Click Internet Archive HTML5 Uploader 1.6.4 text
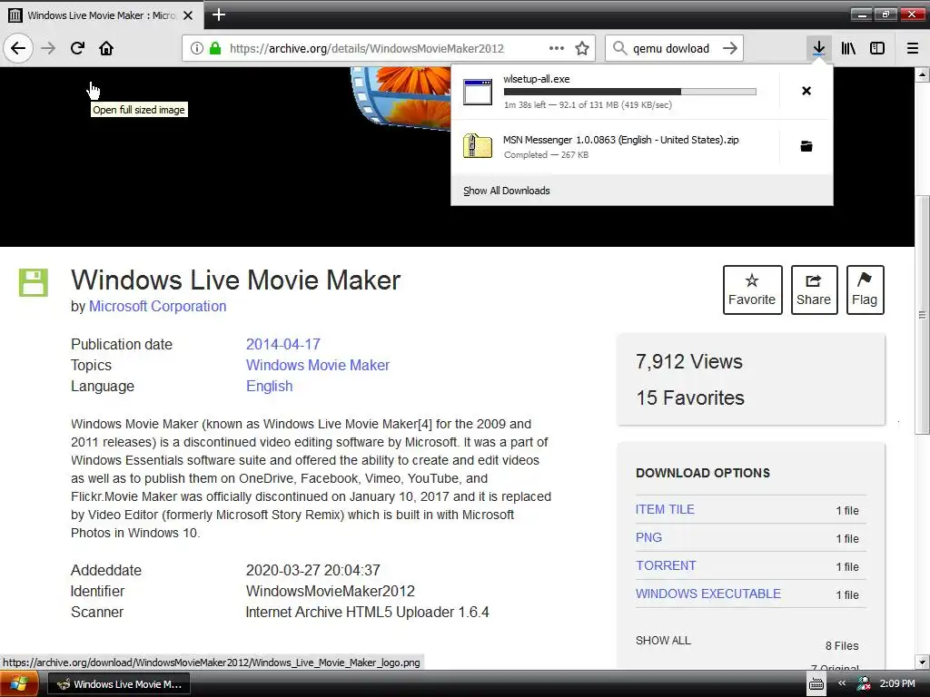 [x=368, y=612]
